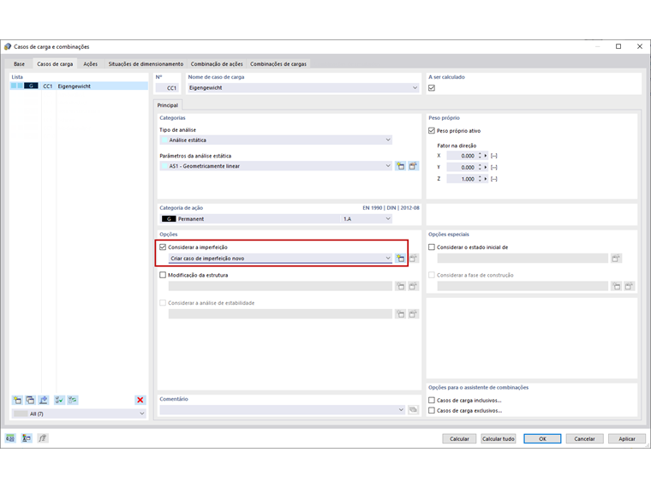
Task: Open the colored display settings icon
Action: pos(27,438)
